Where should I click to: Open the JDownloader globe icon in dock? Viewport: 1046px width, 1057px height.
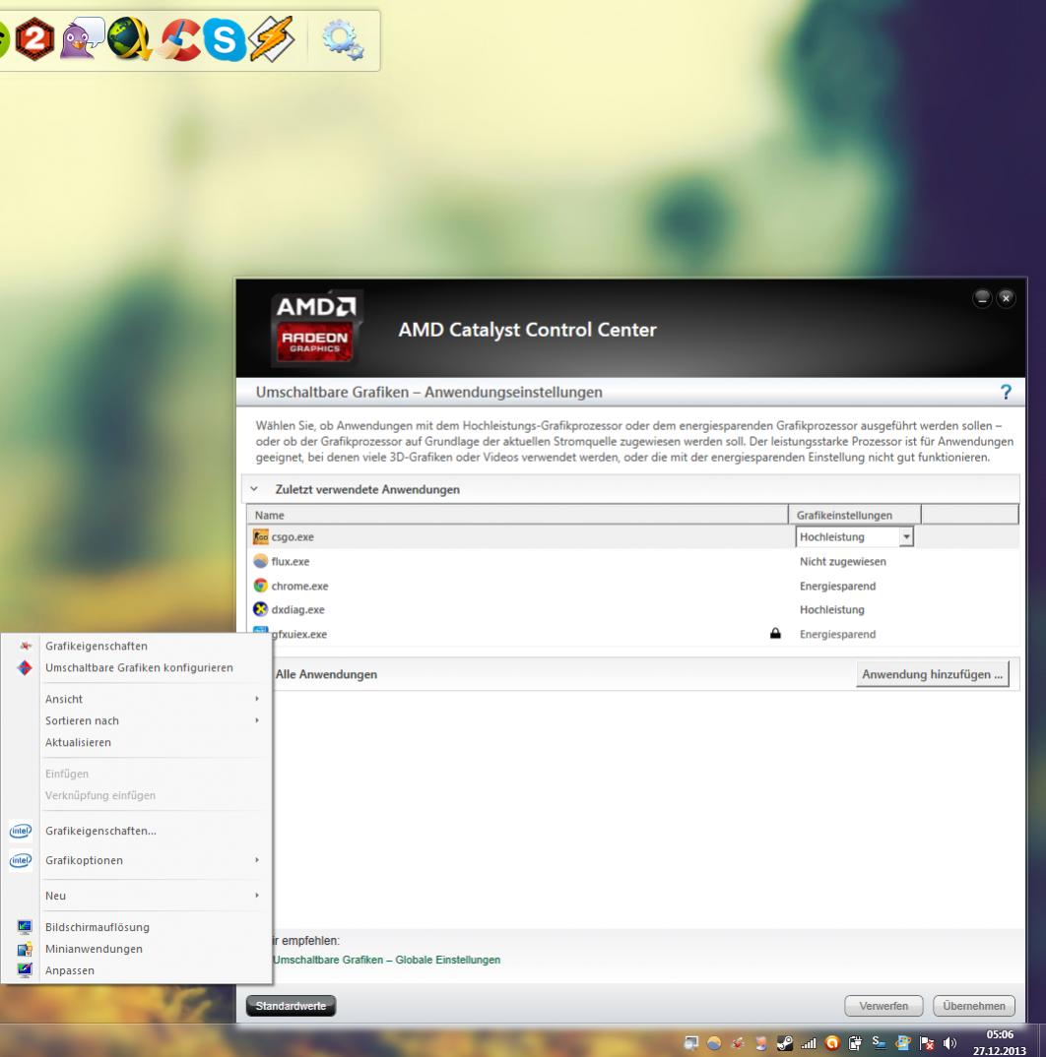[x=130, y=39]
